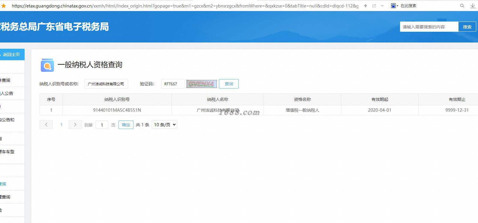Click the '序号' column header

coord(51,99)
